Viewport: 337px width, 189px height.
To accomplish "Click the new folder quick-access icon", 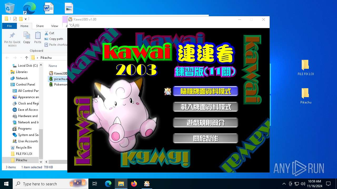I will pos(21,19).
